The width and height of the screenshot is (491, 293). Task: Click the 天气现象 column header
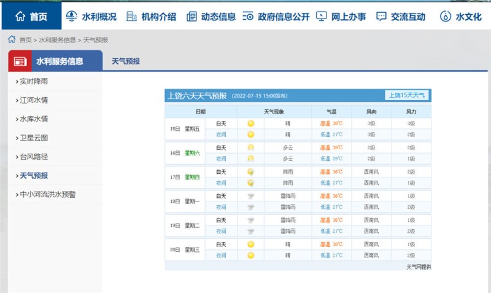pos(274,112)
